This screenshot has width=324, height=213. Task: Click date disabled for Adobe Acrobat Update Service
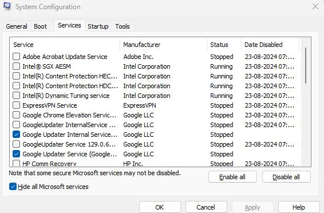point(270,57)
